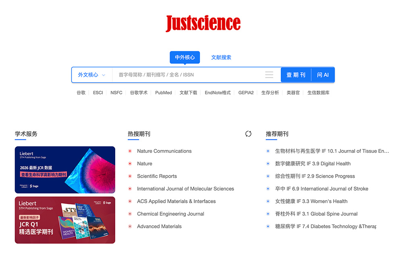
Task: Click the 推荐期刊 section heading
Action: (277, 134)
